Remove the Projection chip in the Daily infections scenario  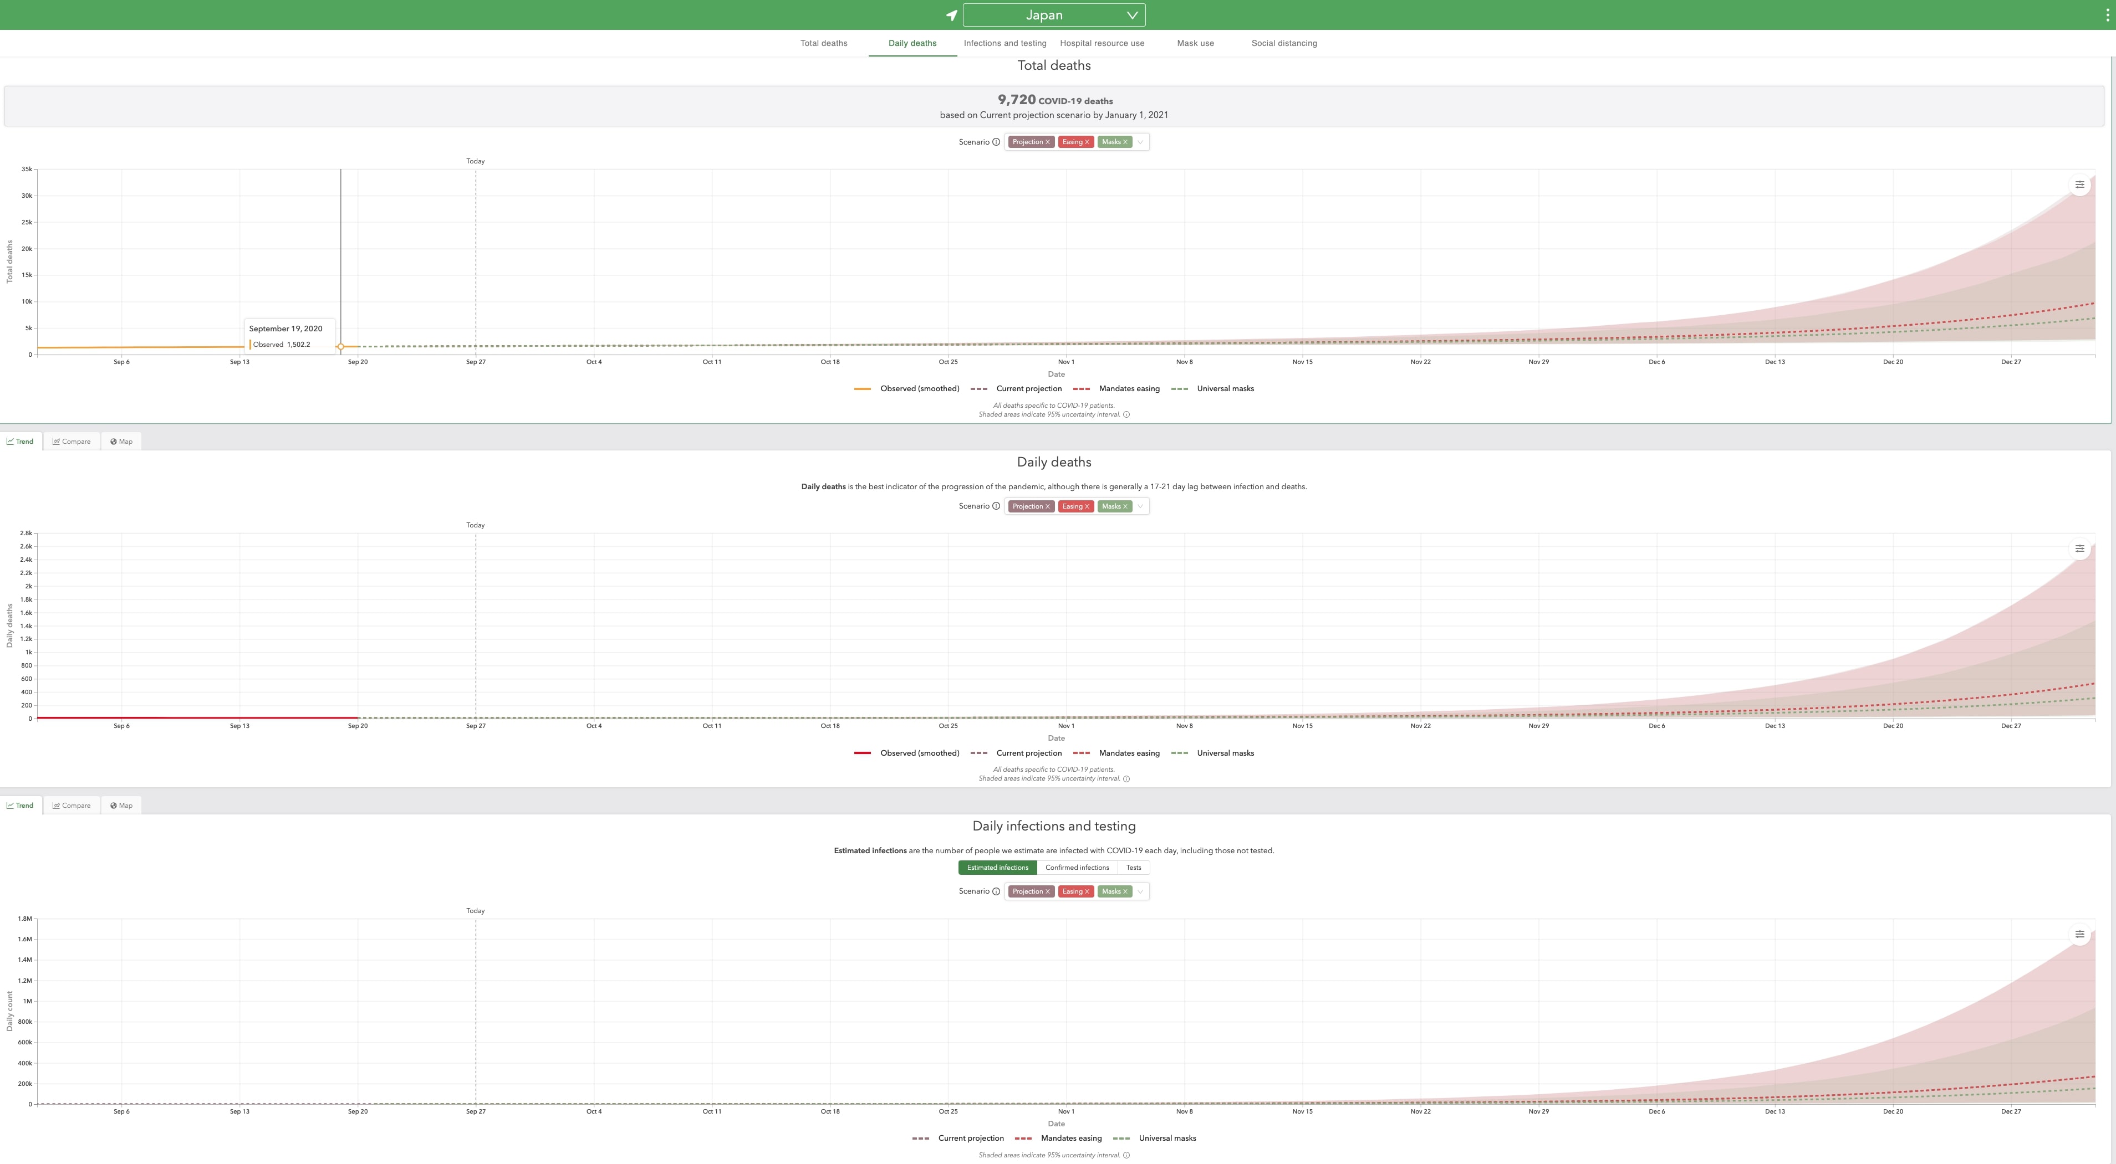[1047, 891]
